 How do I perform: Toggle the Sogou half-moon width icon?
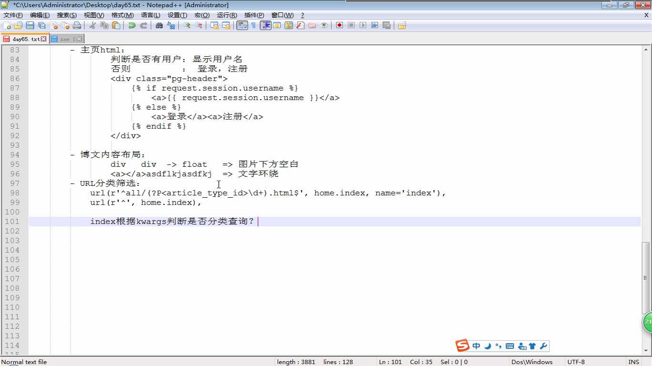coord(488,346)
